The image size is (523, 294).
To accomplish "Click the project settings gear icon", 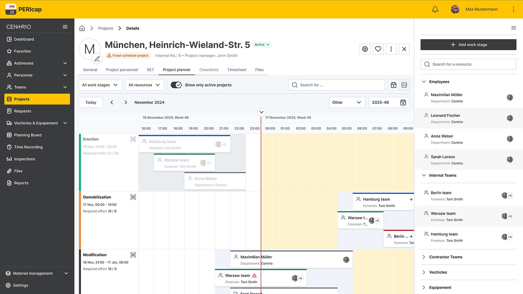I will pyautogui.click(x=365, y=49).
